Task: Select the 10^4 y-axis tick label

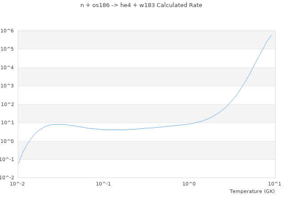Action: coord(8,67)
